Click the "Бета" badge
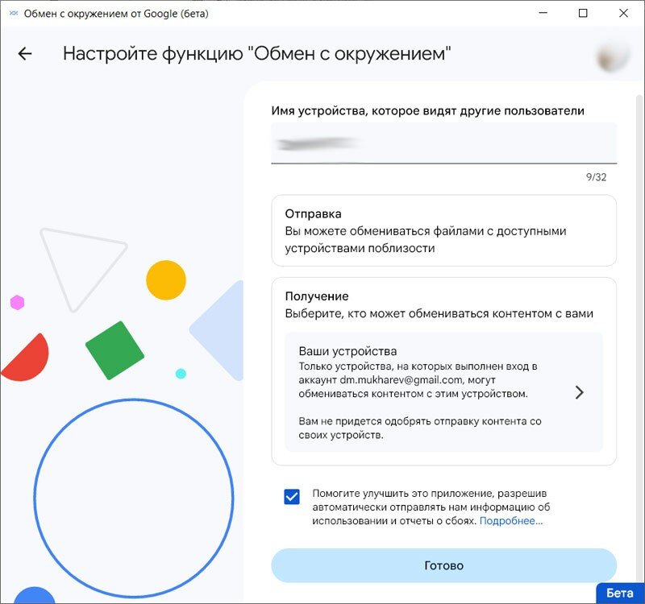Viewport: 645px width, 604px height. pyautogui.click(x=620, y=594)
